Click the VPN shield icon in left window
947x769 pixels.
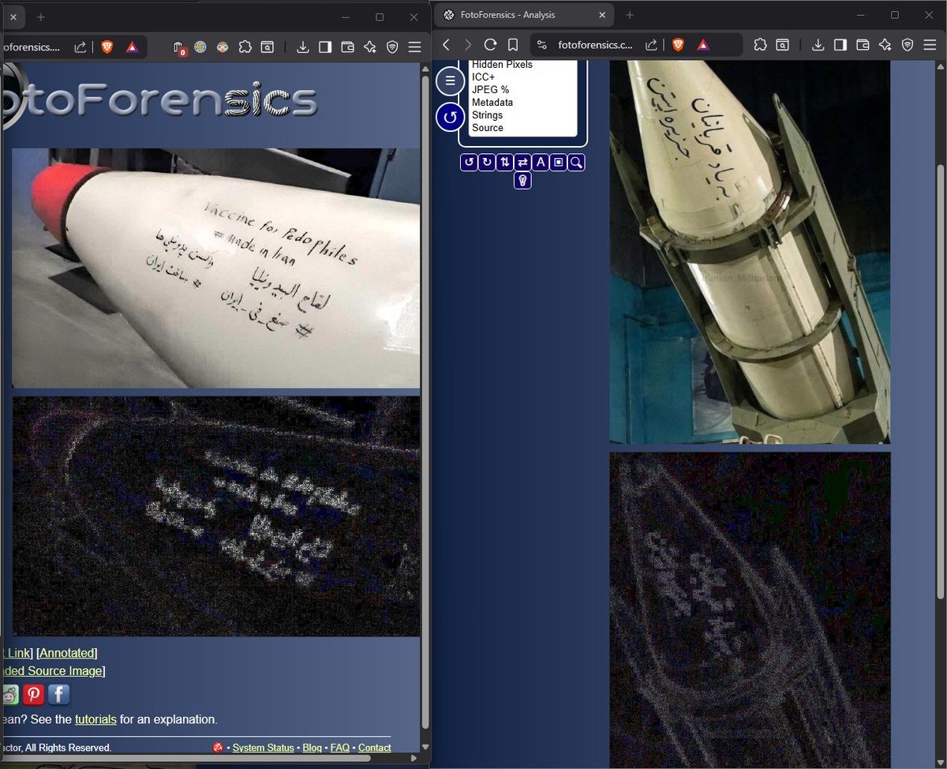392,47
